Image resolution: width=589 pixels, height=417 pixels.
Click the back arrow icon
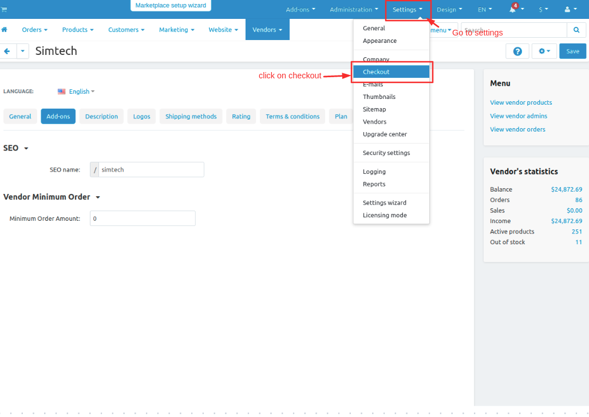[x=7, y=51]
